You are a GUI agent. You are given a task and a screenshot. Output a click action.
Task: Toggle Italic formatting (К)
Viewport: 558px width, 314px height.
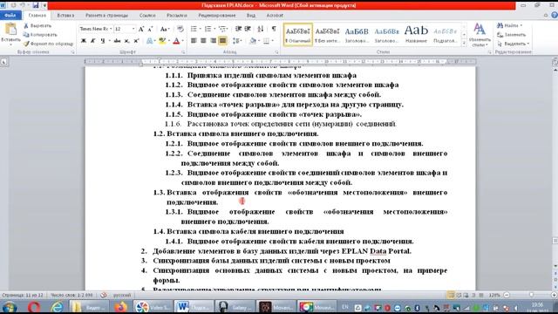pyautogui.click(x=93, y=41)
